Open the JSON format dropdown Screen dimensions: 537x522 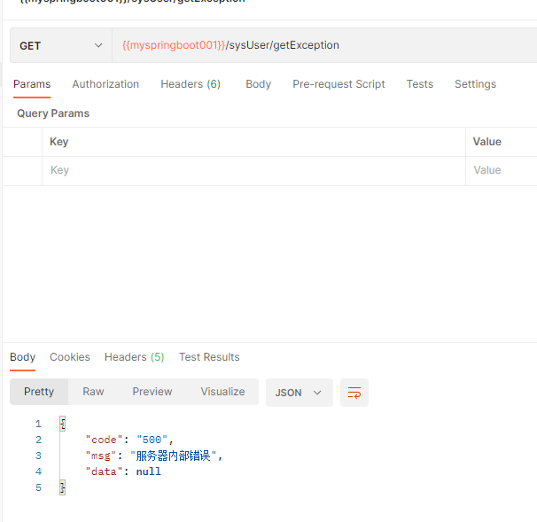point(299,393)
